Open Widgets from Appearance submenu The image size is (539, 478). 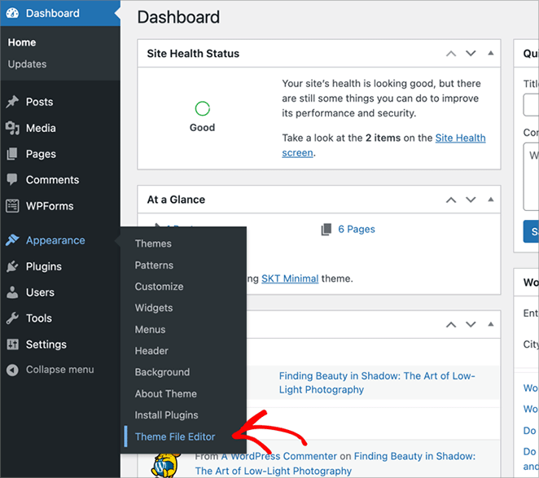tap(154, 308)
